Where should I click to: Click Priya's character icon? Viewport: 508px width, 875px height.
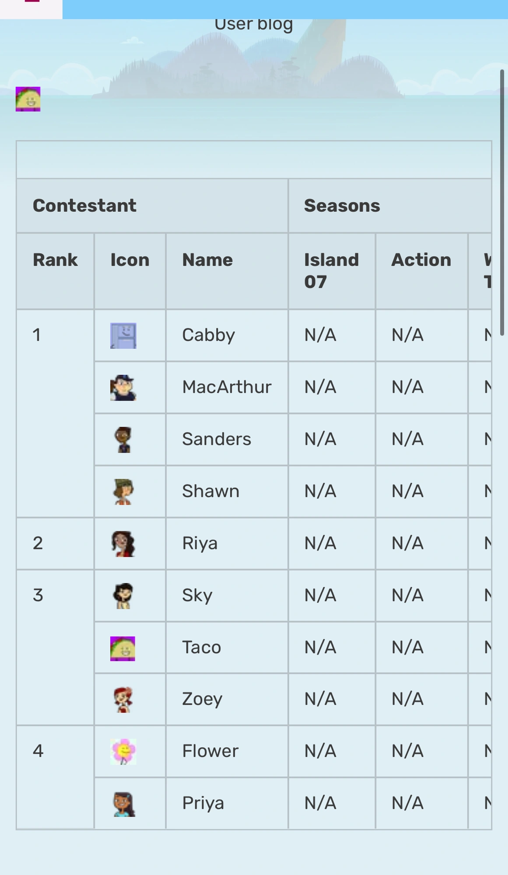point(124,804)
